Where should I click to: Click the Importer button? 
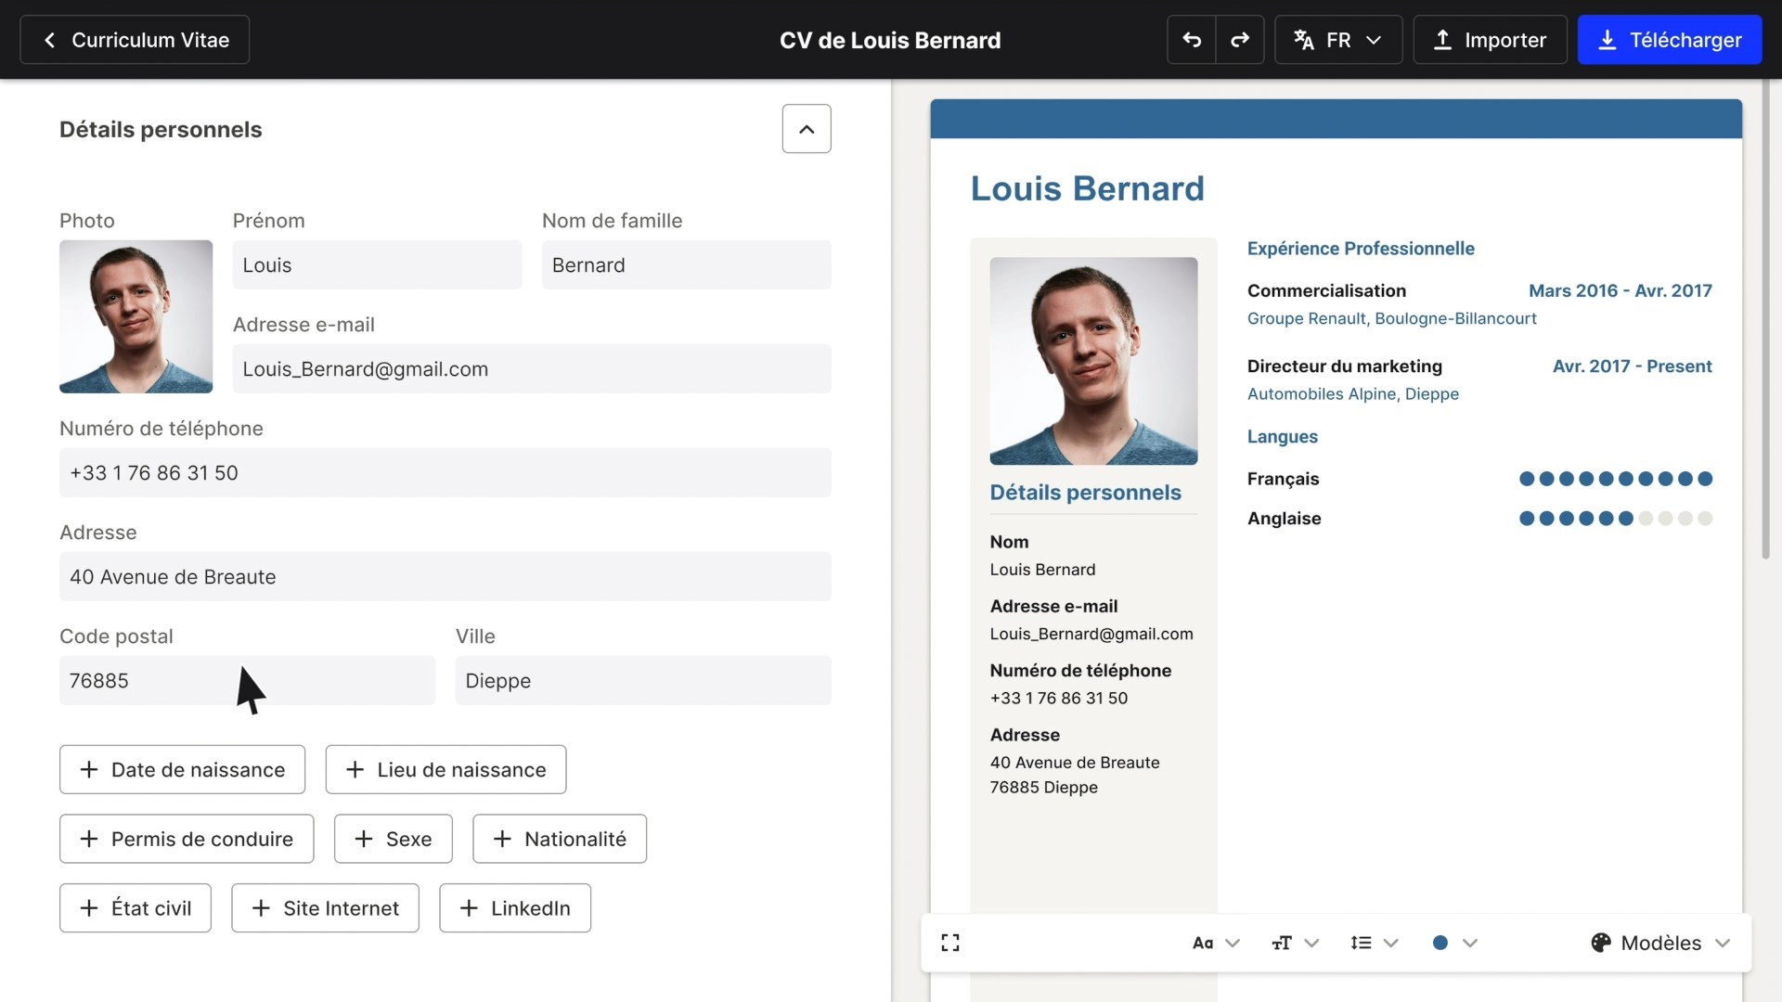click(x=1490, y=40)
